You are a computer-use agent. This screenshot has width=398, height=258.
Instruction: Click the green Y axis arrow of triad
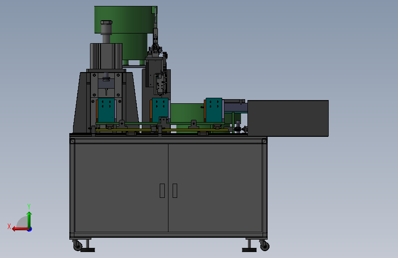point(29,219)
